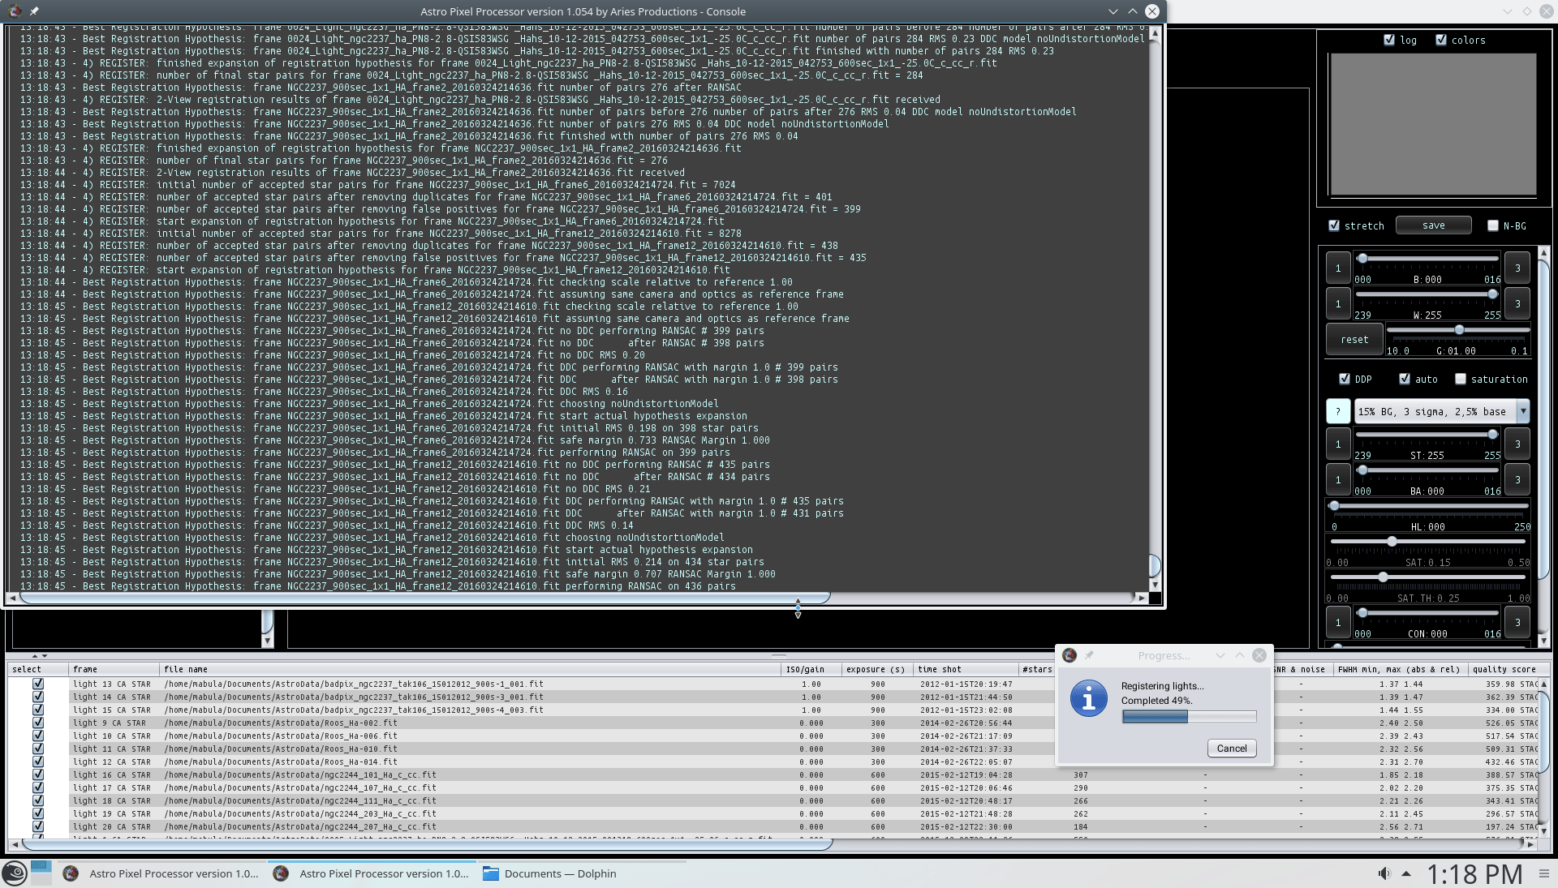The image size is (1558, 888).
Task: Toggle the log checkbox
Action: pyautogui.click(x=1389, y=40)
